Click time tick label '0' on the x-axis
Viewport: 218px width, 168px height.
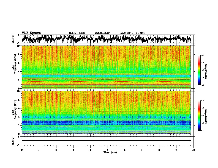(22, 150)
